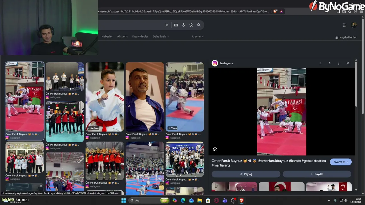
Task: Open the karate match Video thumbnail
Action: 185,97
